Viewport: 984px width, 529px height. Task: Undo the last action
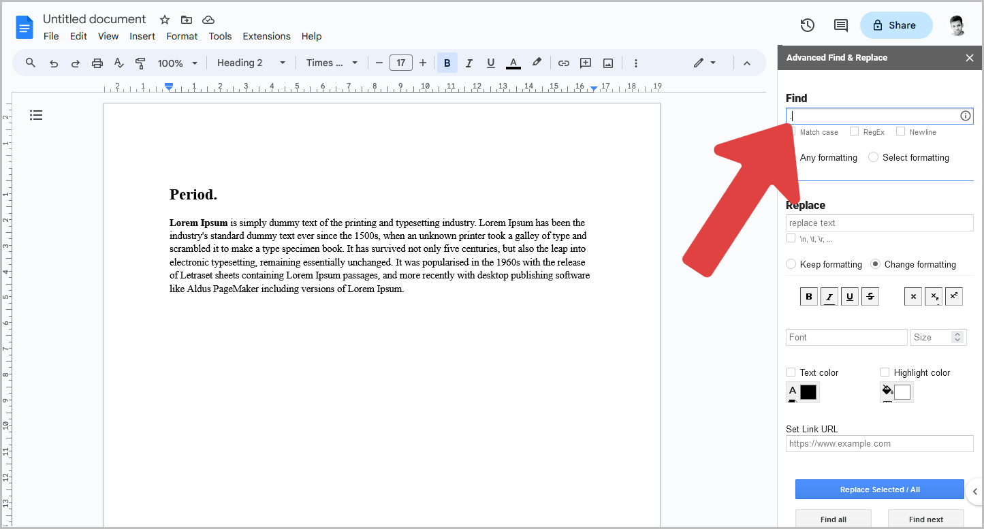point(54,63)
